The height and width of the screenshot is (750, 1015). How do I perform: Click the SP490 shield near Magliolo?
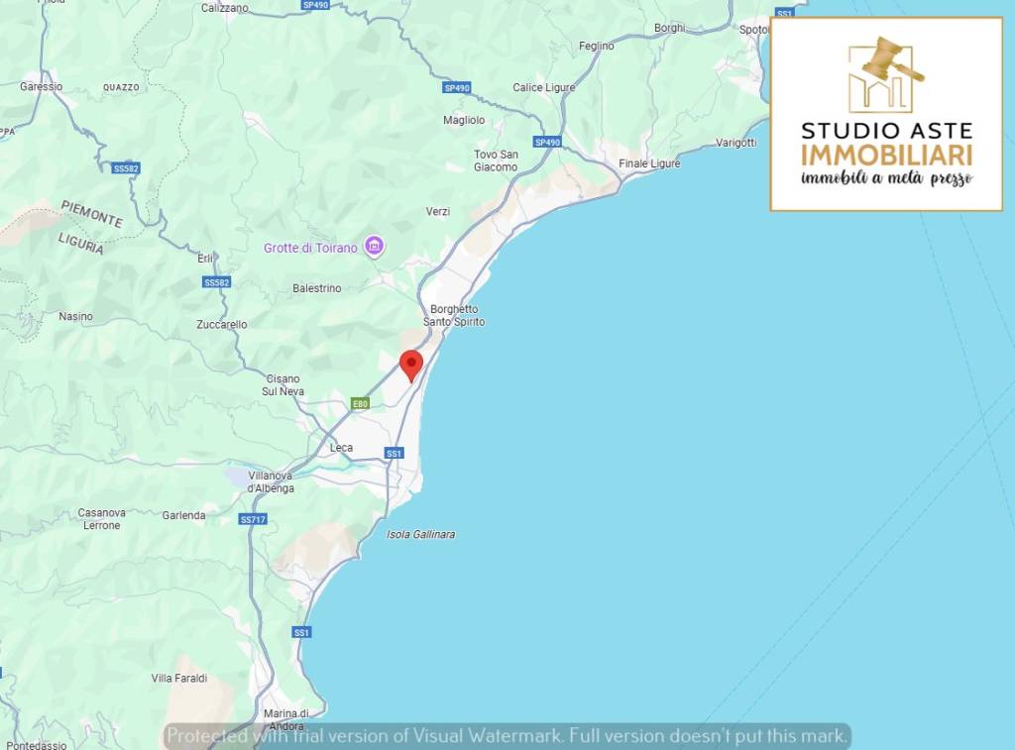click(x=457, y=87)
